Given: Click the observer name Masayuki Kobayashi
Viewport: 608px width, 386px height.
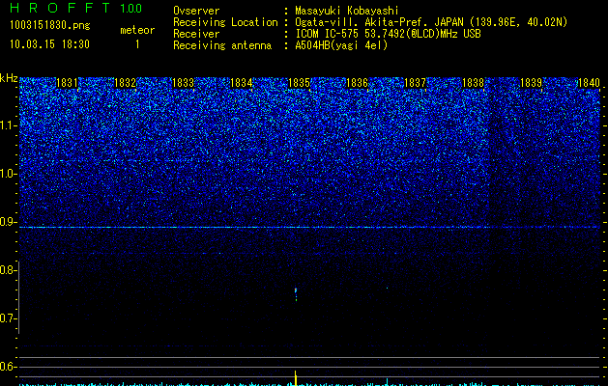Looking at the screenshot, I should tap(347, 11).
